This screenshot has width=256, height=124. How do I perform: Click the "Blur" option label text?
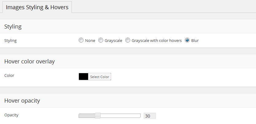point(195,40)
